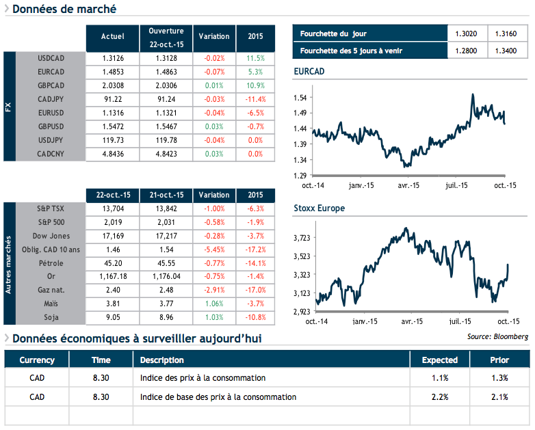
Task: Select the USDCAD row label
Action: click(x=51, y=58)
